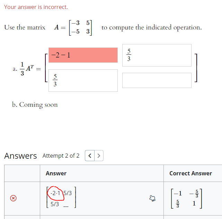Click the correct answer matrix
This screenshot has height=219, width=222.
tap(186, 199)
